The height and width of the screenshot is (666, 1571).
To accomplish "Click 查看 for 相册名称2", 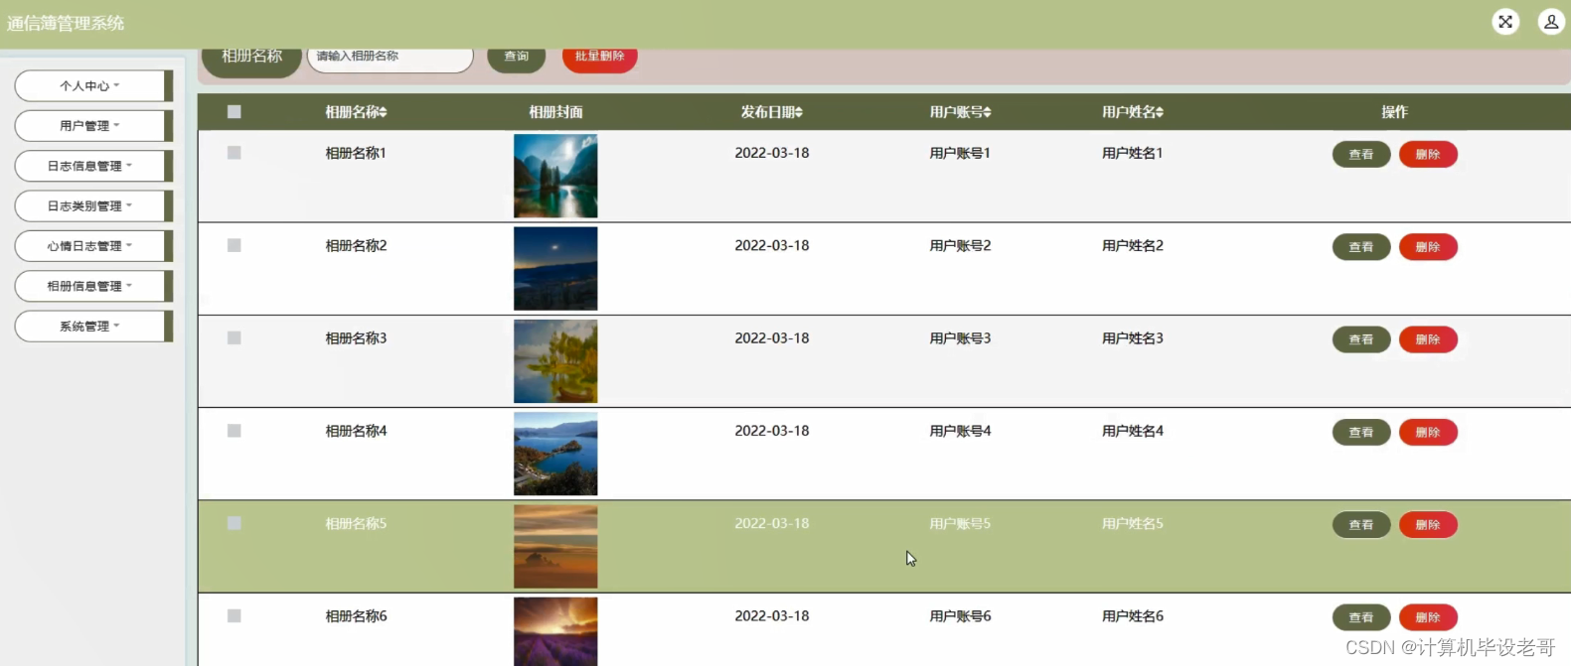I will click(x=1361, y=247).
